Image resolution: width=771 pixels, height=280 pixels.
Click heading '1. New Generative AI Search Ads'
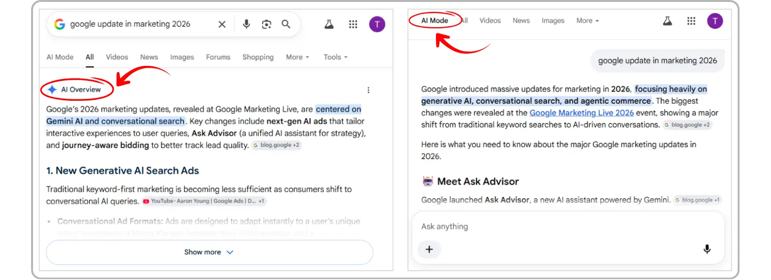pyautogui.click(x=122, y=171)
